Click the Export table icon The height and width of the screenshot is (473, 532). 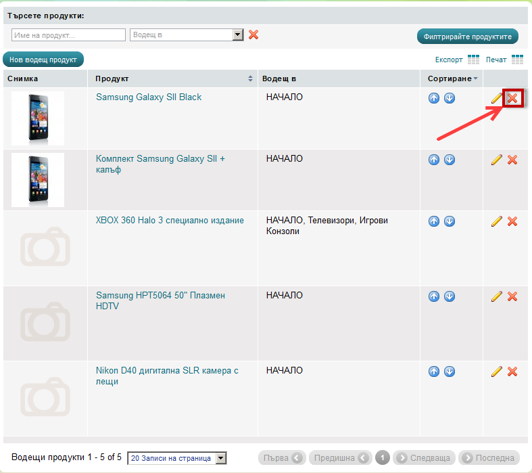tap(473, 60)
